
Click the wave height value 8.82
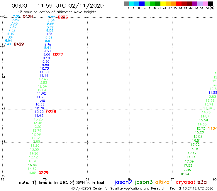(x=52, y=17)
